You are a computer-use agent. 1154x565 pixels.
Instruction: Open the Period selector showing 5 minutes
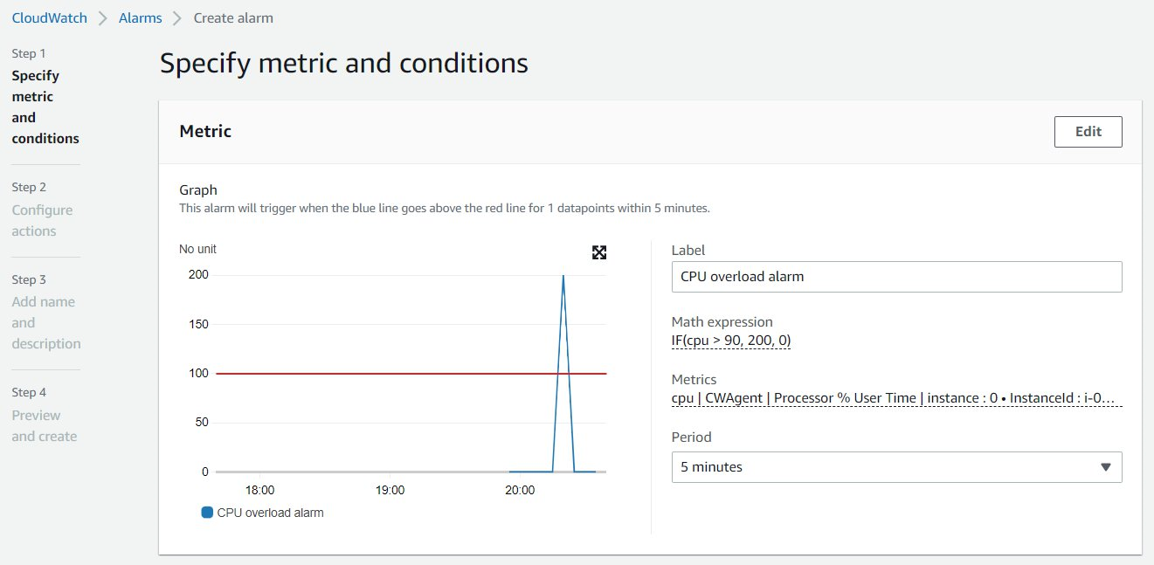(x=895, y=467)
